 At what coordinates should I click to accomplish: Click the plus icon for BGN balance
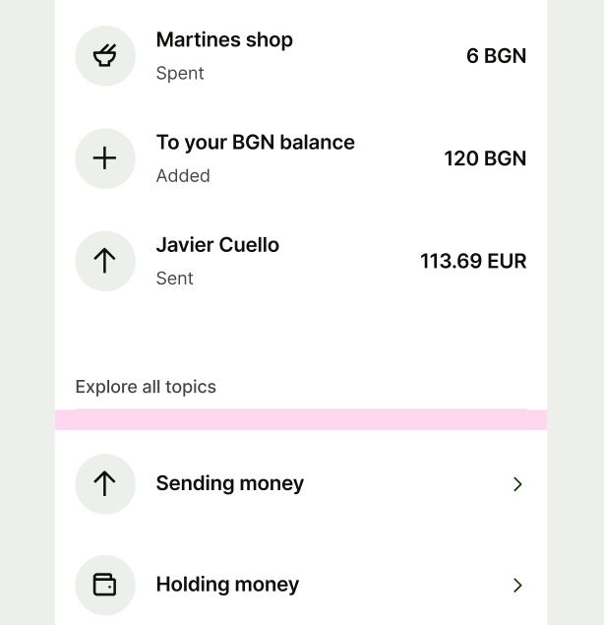point(104,158)
